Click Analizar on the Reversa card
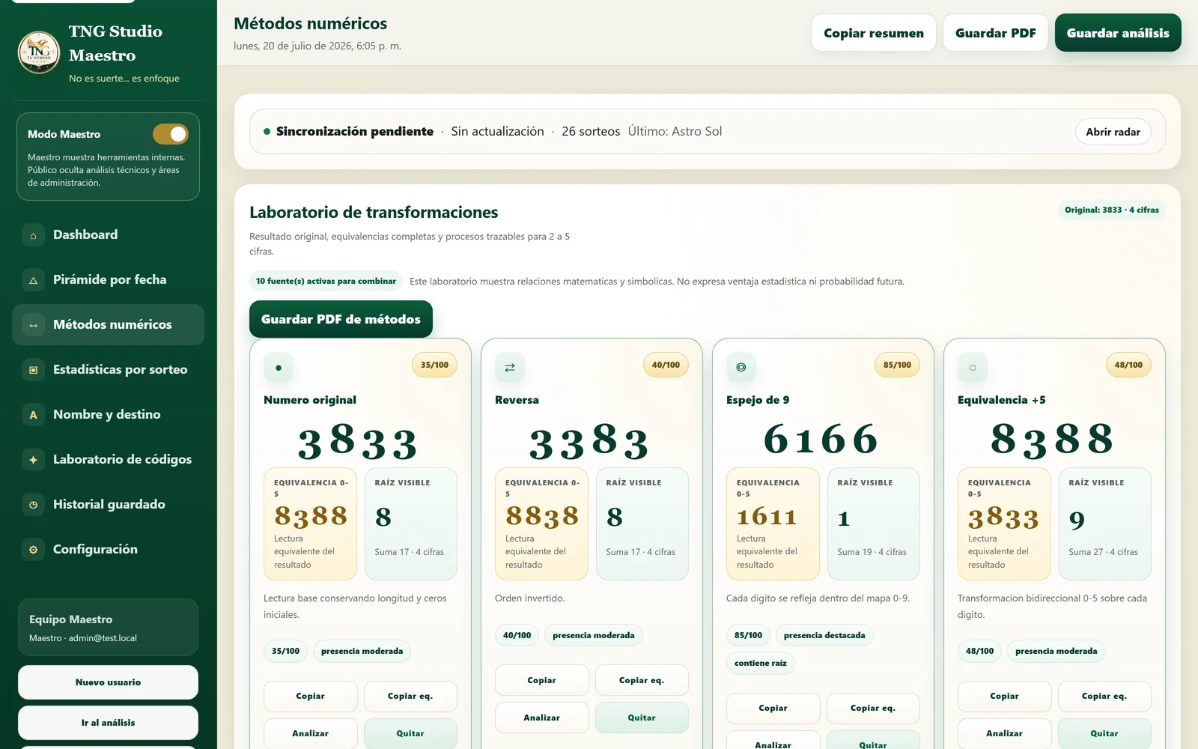The image size is (1198, 749). 542,718
